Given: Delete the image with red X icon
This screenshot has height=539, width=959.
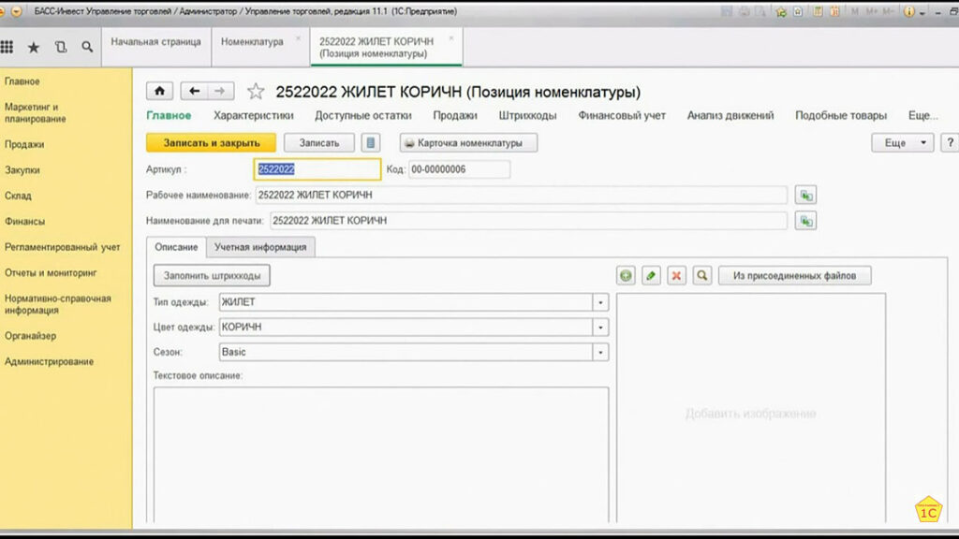Looking at the screenshot, I should click(676, 276).
